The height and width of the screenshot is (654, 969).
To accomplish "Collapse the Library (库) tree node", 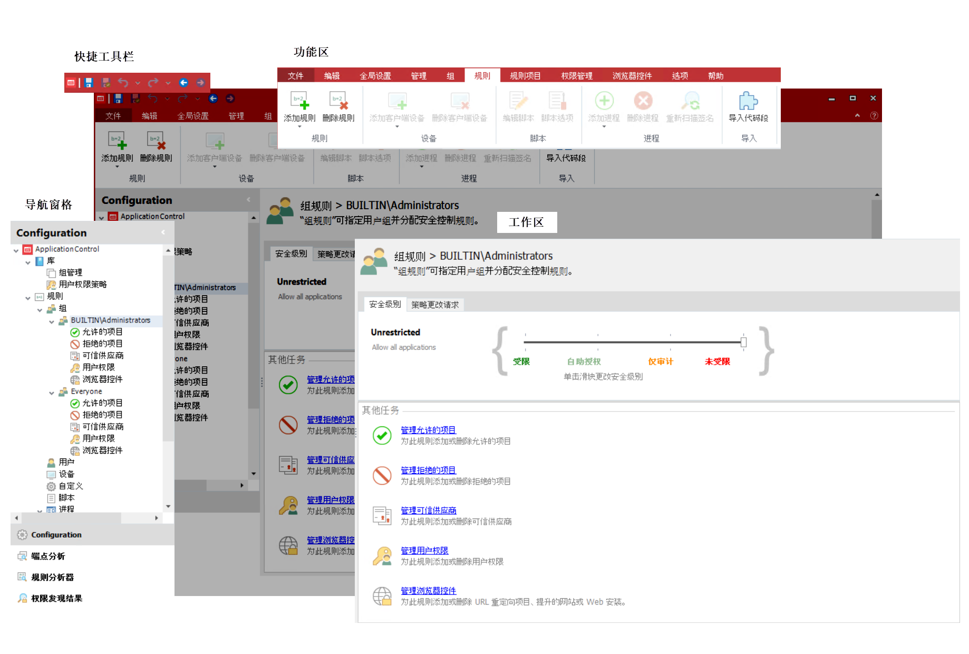I will [x=28, y=262].
